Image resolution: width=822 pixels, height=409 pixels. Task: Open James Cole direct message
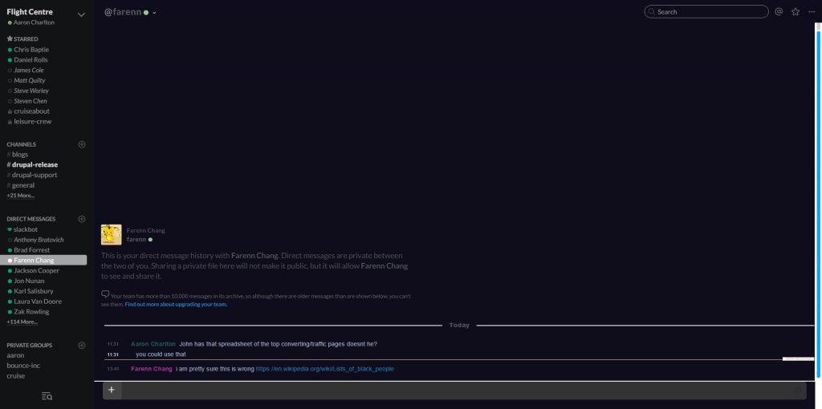pos(29,71)
